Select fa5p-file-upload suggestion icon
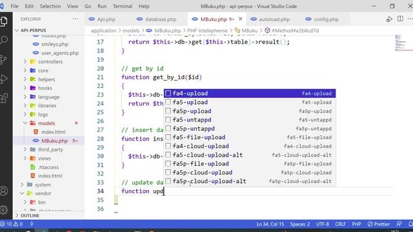The height and width of the screenshot is (232, 413). (168, 164)
